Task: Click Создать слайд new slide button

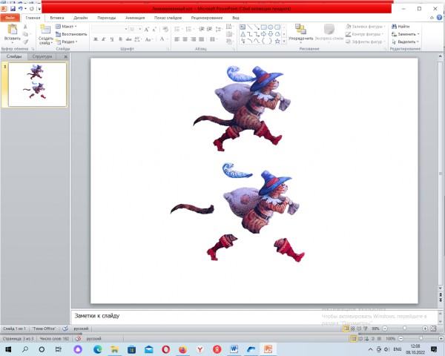Action: (45, 35)
